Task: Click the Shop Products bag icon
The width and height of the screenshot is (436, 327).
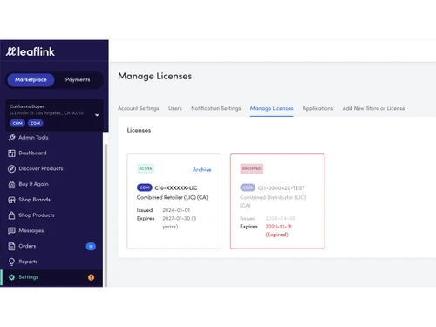Action: point(11,215)
